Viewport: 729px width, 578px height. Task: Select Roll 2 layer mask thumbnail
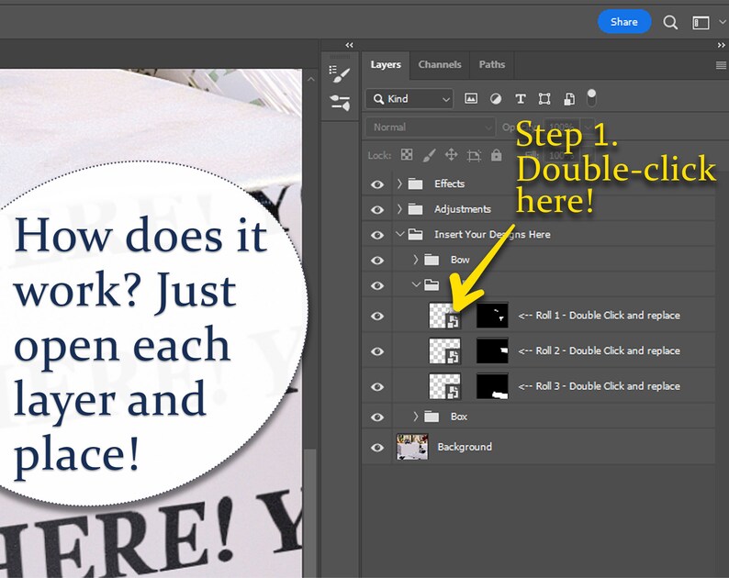492,350
